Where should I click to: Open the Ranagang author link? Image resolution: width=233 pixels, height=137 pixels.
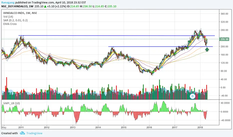8,2
